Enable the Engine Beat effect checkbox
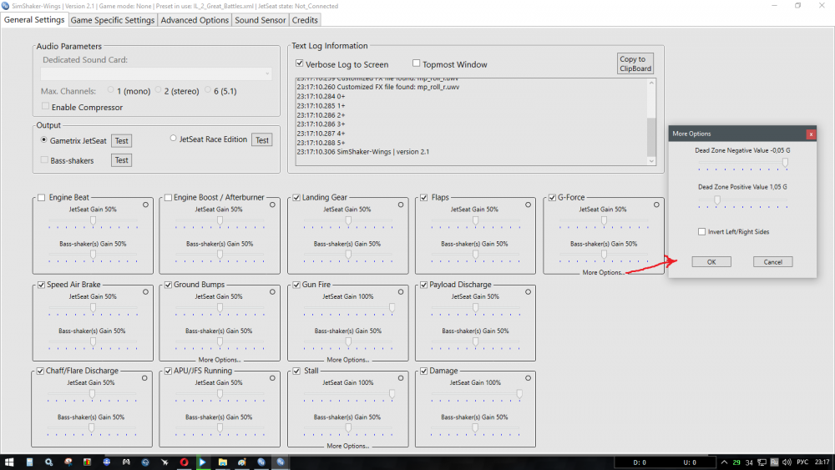This screenshot has height=470, width=835. 42,198
